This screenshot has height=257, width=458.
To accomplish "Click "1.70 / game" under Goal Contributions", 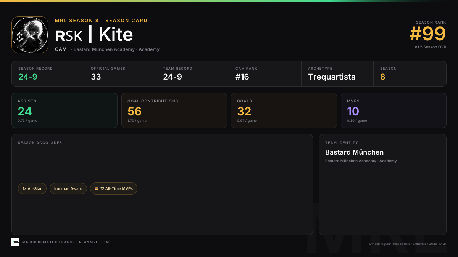I will click(137, 121).
